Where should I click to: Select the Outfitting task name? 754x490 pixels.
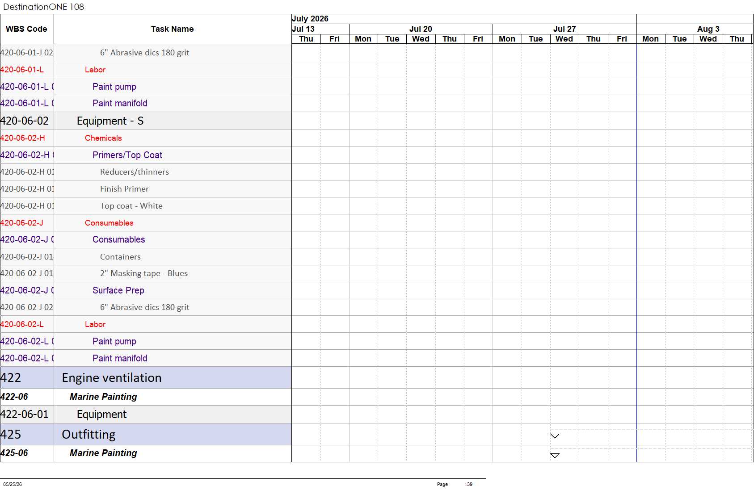click(x=88, y=435)
